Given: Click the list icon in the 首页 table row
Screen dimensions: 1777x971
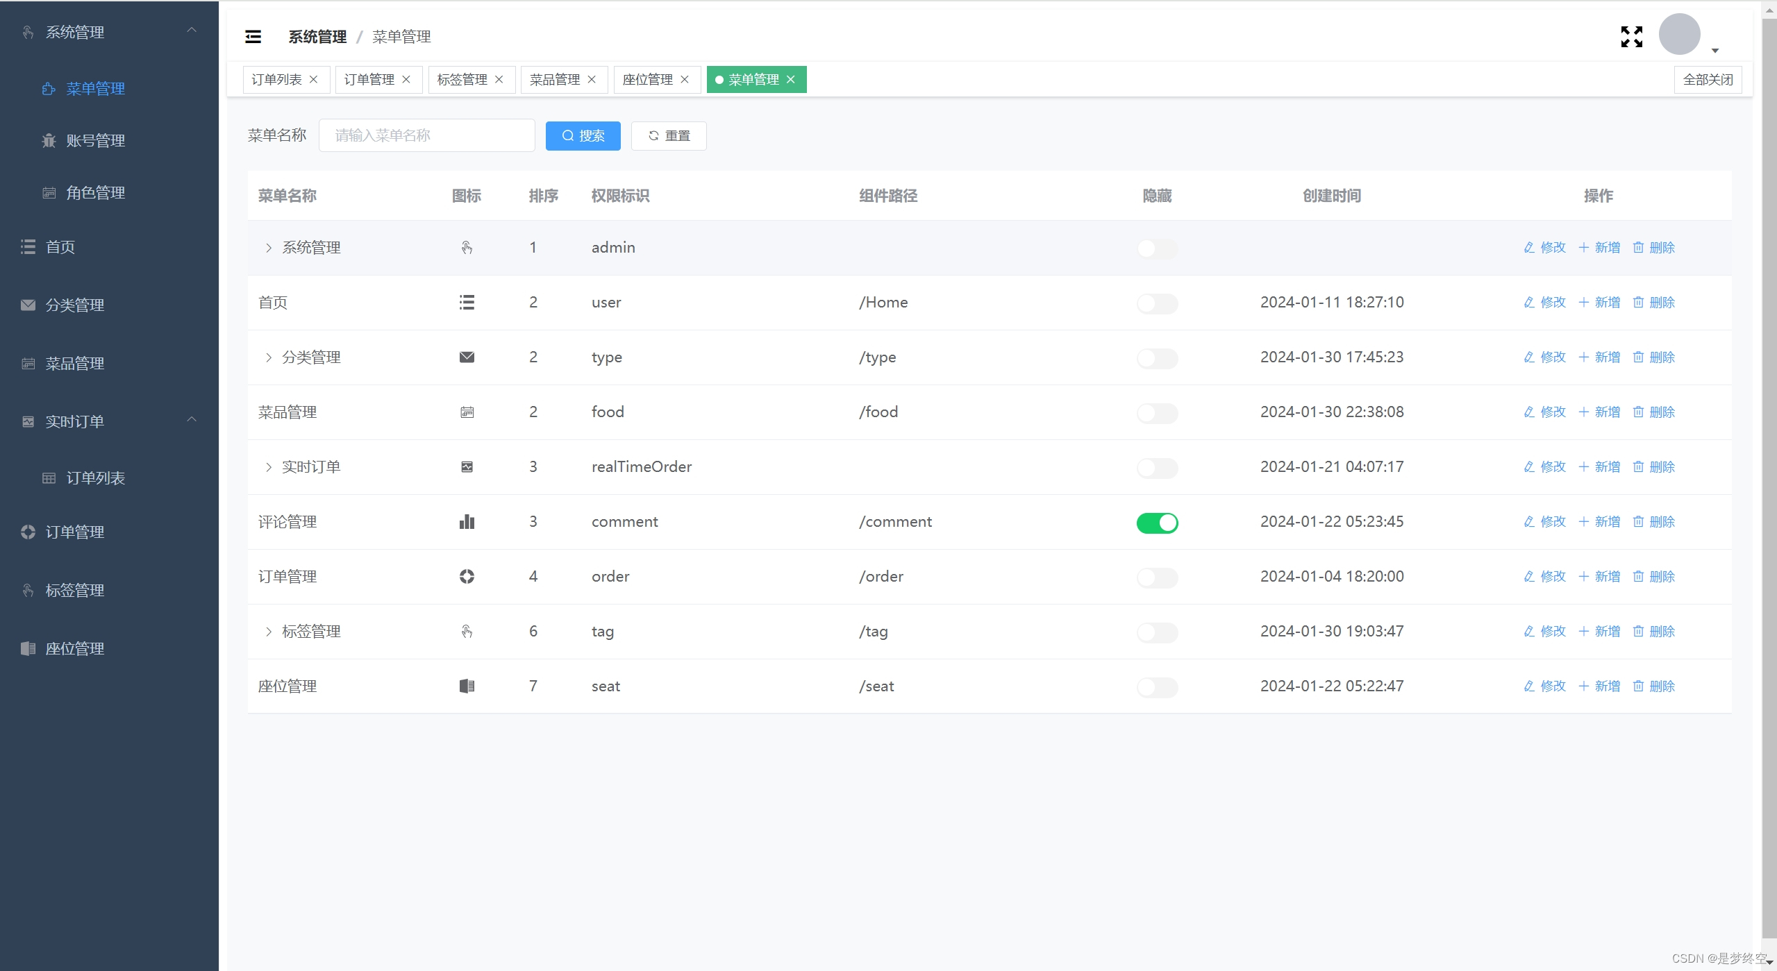Looking at the screenshot, I should click(467, 303).
